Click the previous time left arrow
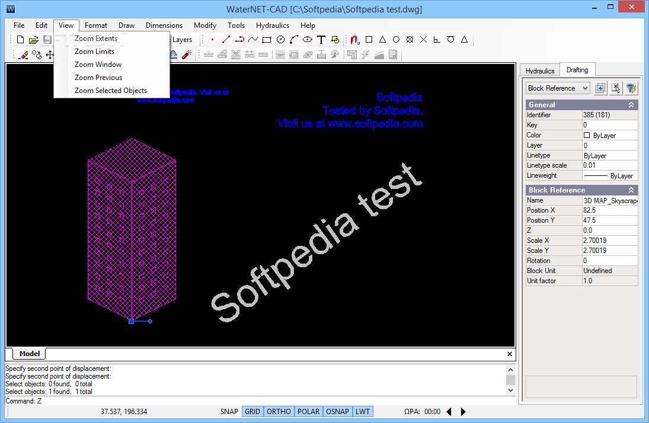The image size is (649, 423). (x=449, y=411)
